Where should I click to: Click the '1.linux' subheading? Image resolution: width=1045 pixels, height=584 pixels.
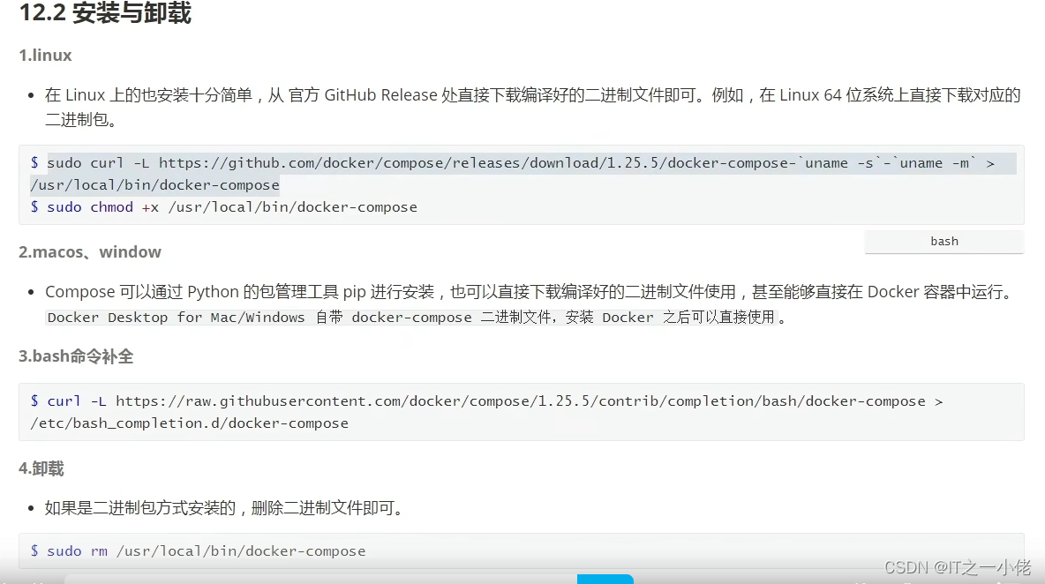pyautogui.click(x=45, y=56)
